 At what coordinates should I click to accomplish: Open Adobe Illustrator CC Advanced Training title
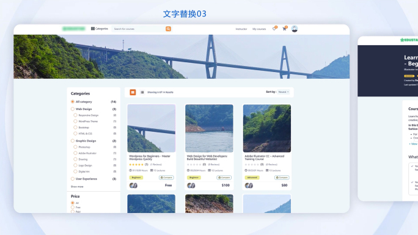click(x=265, y=157)
